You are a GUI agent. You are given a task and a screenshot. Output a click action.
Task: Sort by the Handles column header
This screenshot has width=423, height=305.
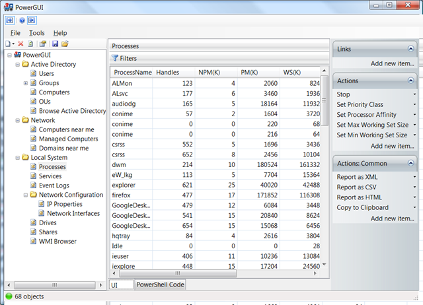172,72
